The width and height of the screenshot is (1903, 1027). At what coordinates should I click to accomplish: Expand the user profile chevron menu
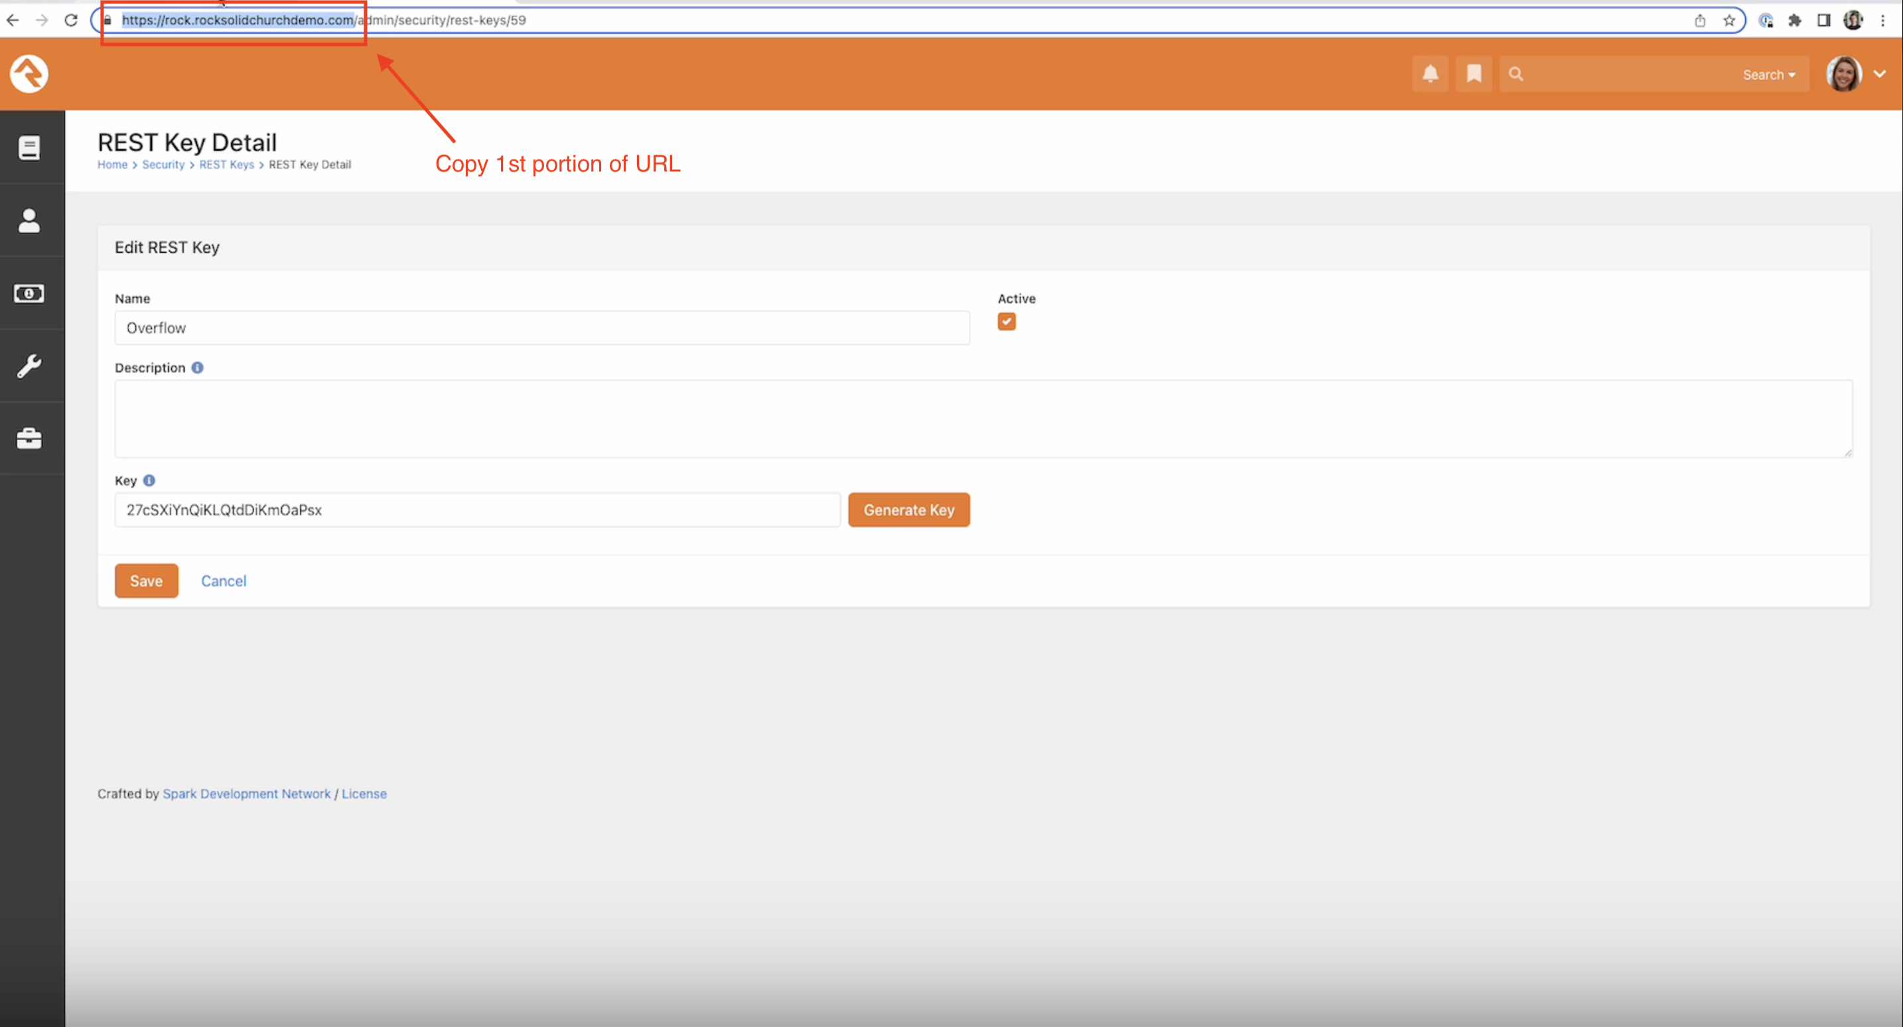[1880, 74]
